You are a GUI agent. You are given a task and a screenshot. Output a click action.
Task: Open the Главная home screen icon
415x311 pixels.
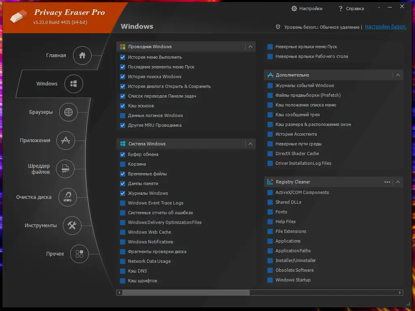82,55
